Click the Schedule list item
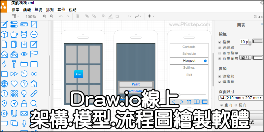 pyautogui.click(x=189, y=54)
